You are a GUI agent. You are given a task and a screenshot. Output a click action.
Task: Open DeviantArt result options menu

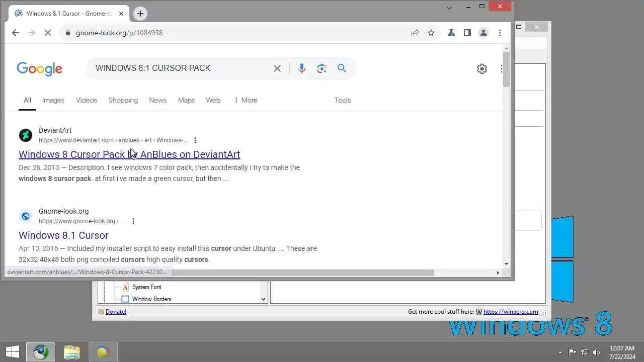click(195, 140)
